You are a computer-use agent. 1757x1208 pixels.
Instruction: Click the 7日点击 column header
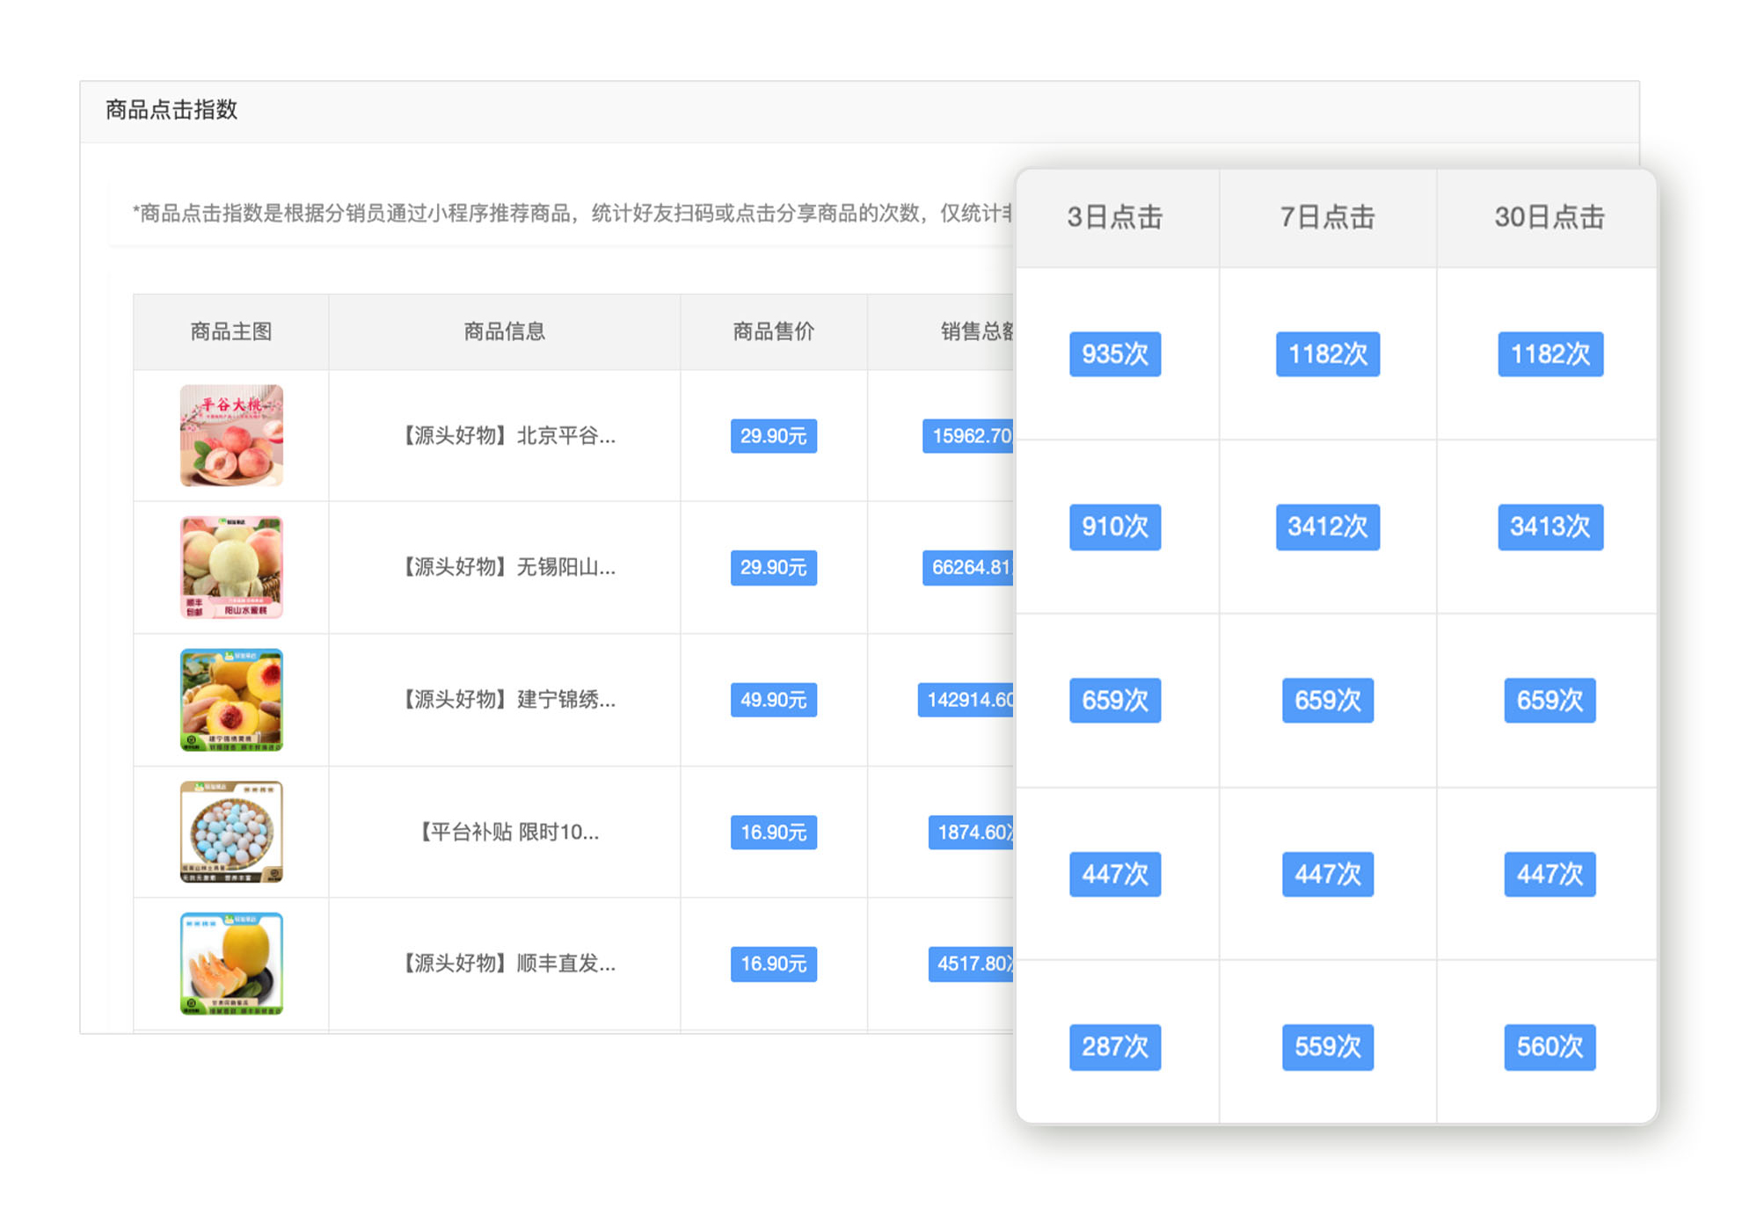coord(1327,217)
